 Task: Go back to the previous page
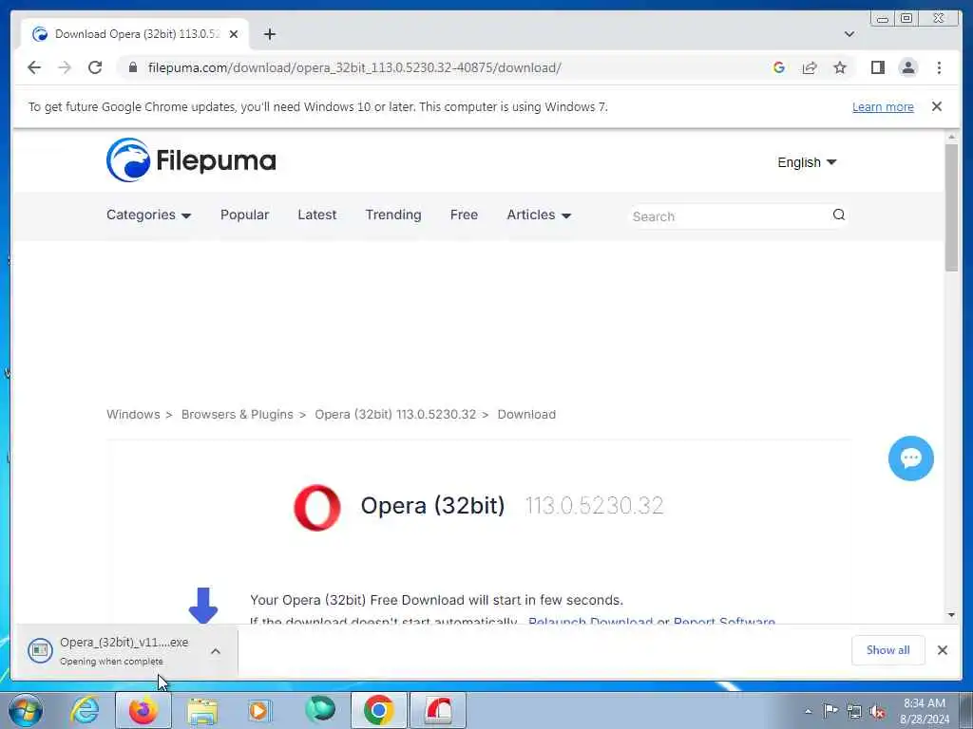34,67
